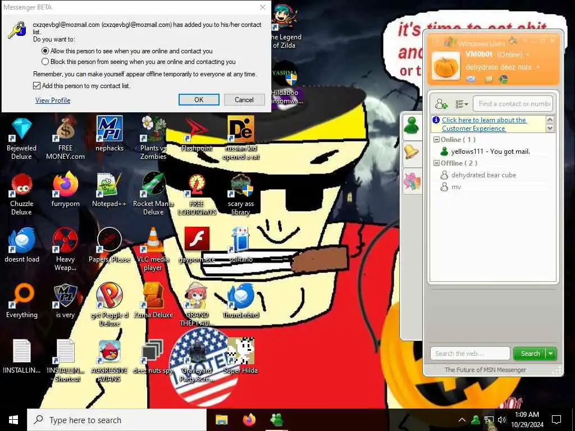The height and width of the screenshot is (431, 575).
Task: Click the folder icon in Messenger header
Action: [488, 79]
